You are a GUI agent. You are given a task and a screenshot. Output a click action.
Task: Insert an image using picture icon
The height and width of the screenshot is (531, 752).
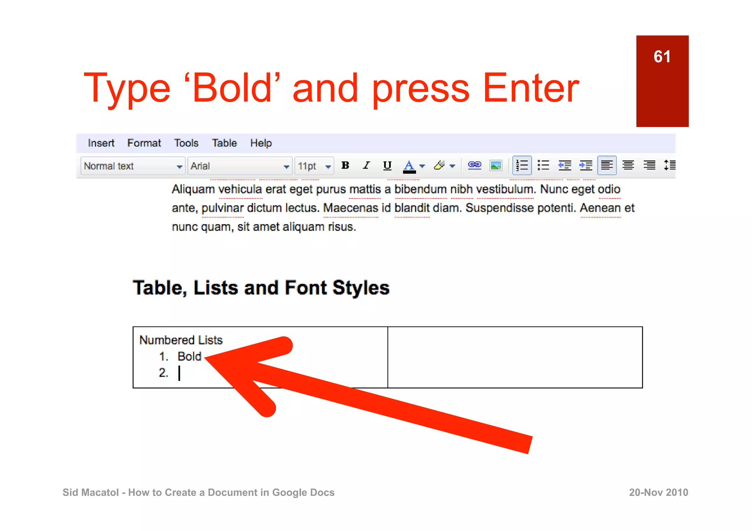[496, 166]
